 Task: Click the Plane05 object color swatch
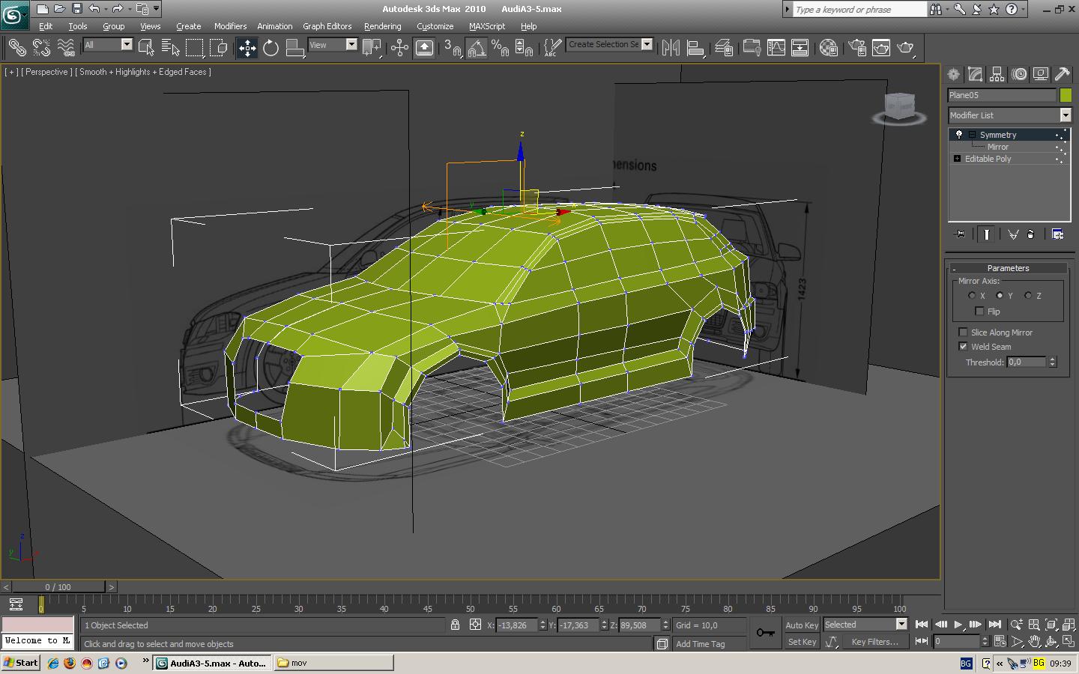click(x=1066, y=95)
